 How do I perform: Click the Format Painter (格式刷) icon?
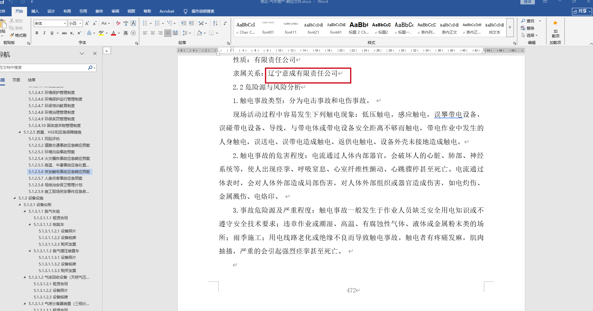point(18,35)
